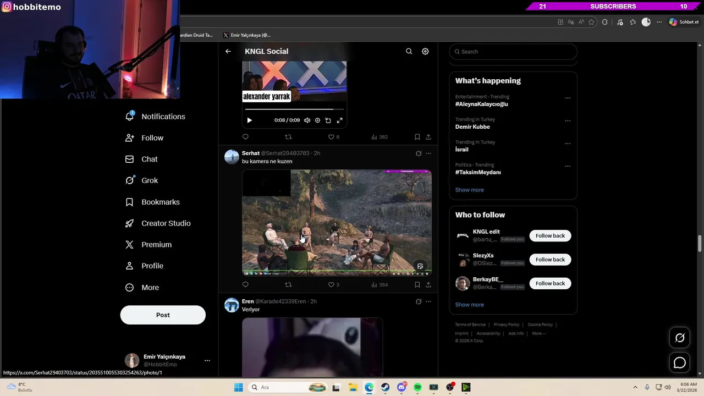The image size is (704, 396).
Task: Open Grok in sidebar
Action: pos(142,180)
